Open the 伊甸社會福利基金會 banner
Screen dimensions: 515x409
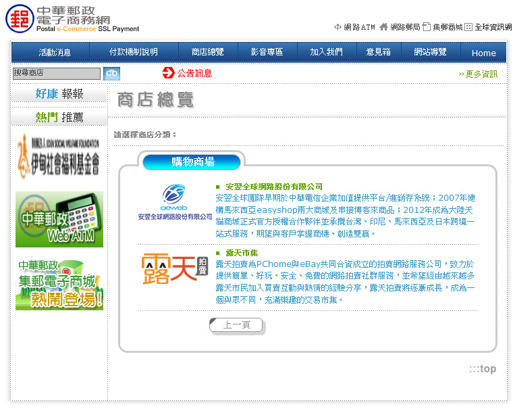point(59,155)
